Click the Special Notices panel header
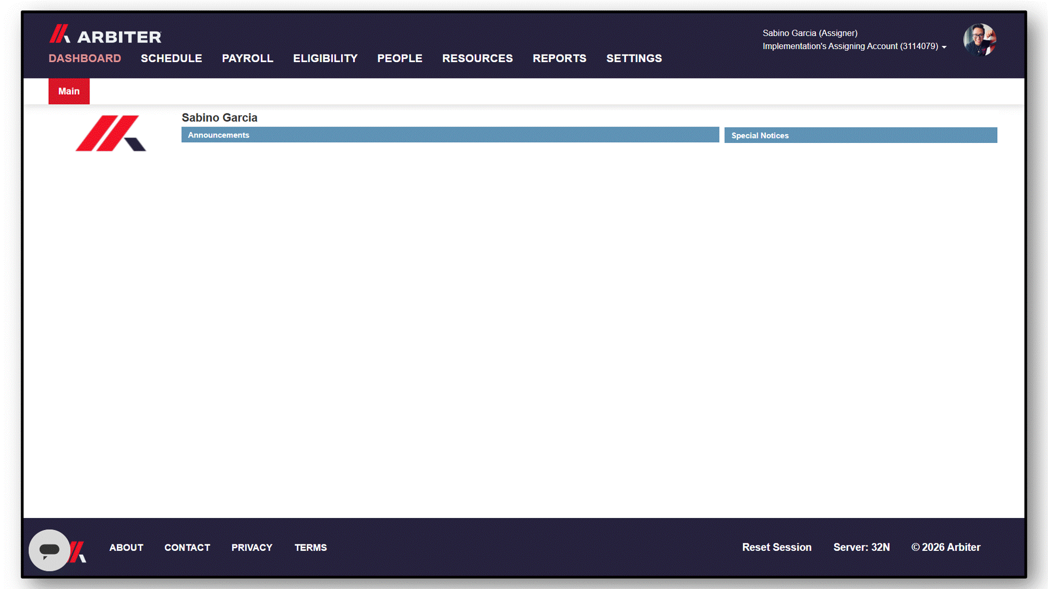 pyautogui.click(x=860, y=135)
